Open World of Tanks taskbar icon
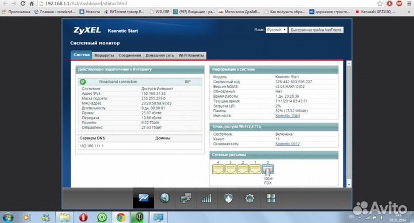 point(139,217)
